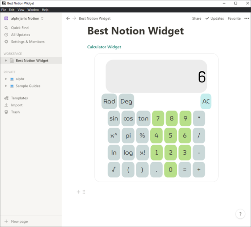Click the decimal point calculator key
The height and width of the screenshot is (227, 251).
tap(156, 170)
